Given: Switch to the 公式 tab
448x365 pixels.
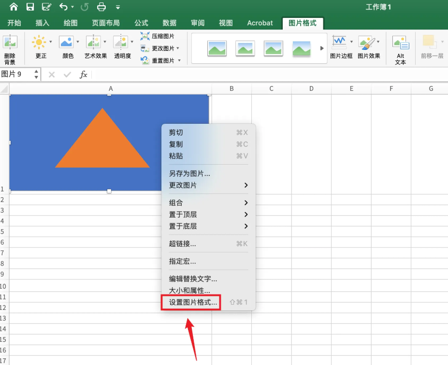Looking at the screenshot, I should (x=141, y=23).
